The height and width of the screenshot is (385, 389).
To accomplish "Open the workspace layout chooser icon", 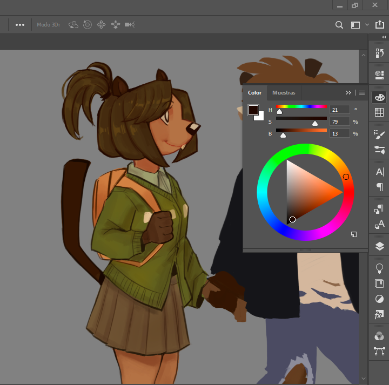I will [x=356, y=25].
